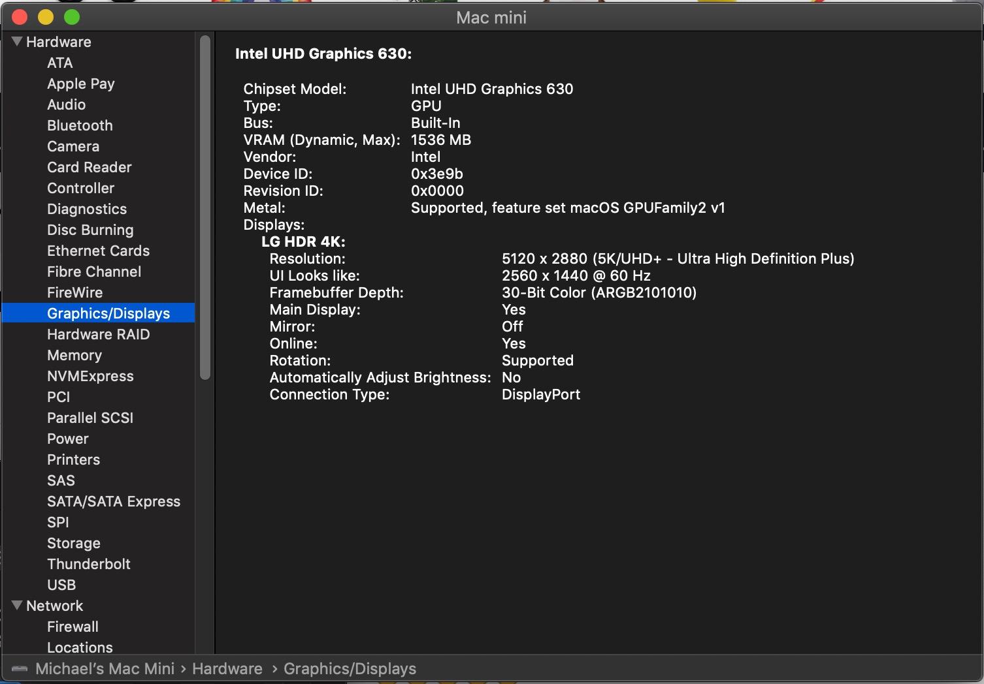Select SAS in sidebar
Screen dimensions: 984x684
tap(61, 480)
